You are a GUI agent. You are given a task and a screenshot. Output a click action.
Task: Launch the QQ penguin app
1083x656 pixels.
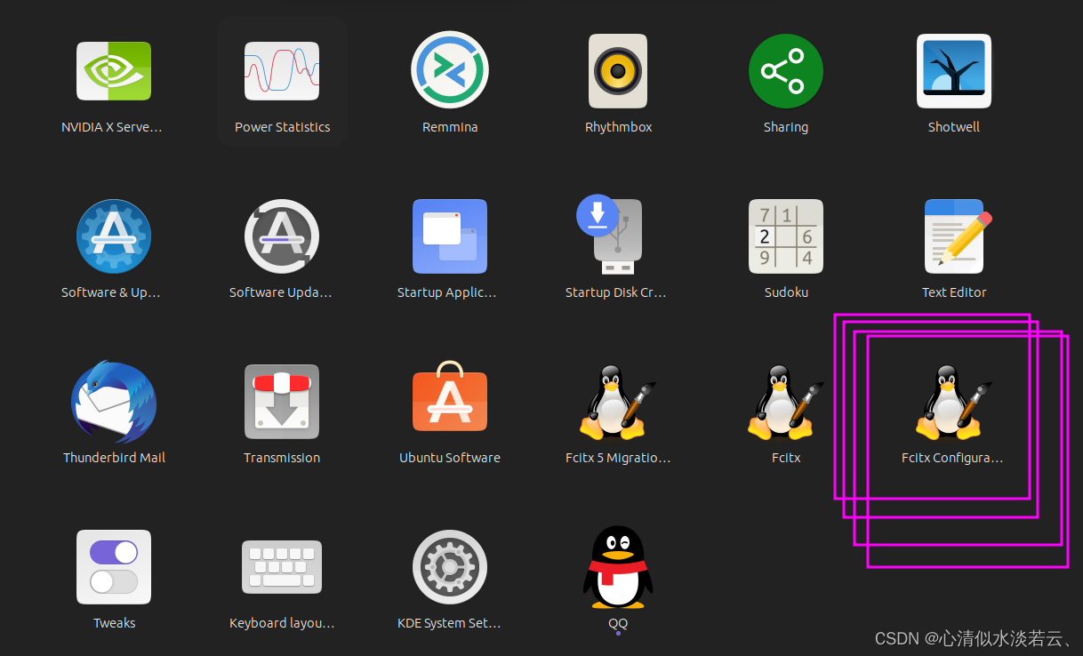(x=618, y=567)
